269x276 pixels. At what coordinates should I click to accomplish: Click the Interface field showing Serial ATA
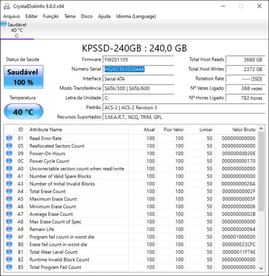[x=138, y=79]
